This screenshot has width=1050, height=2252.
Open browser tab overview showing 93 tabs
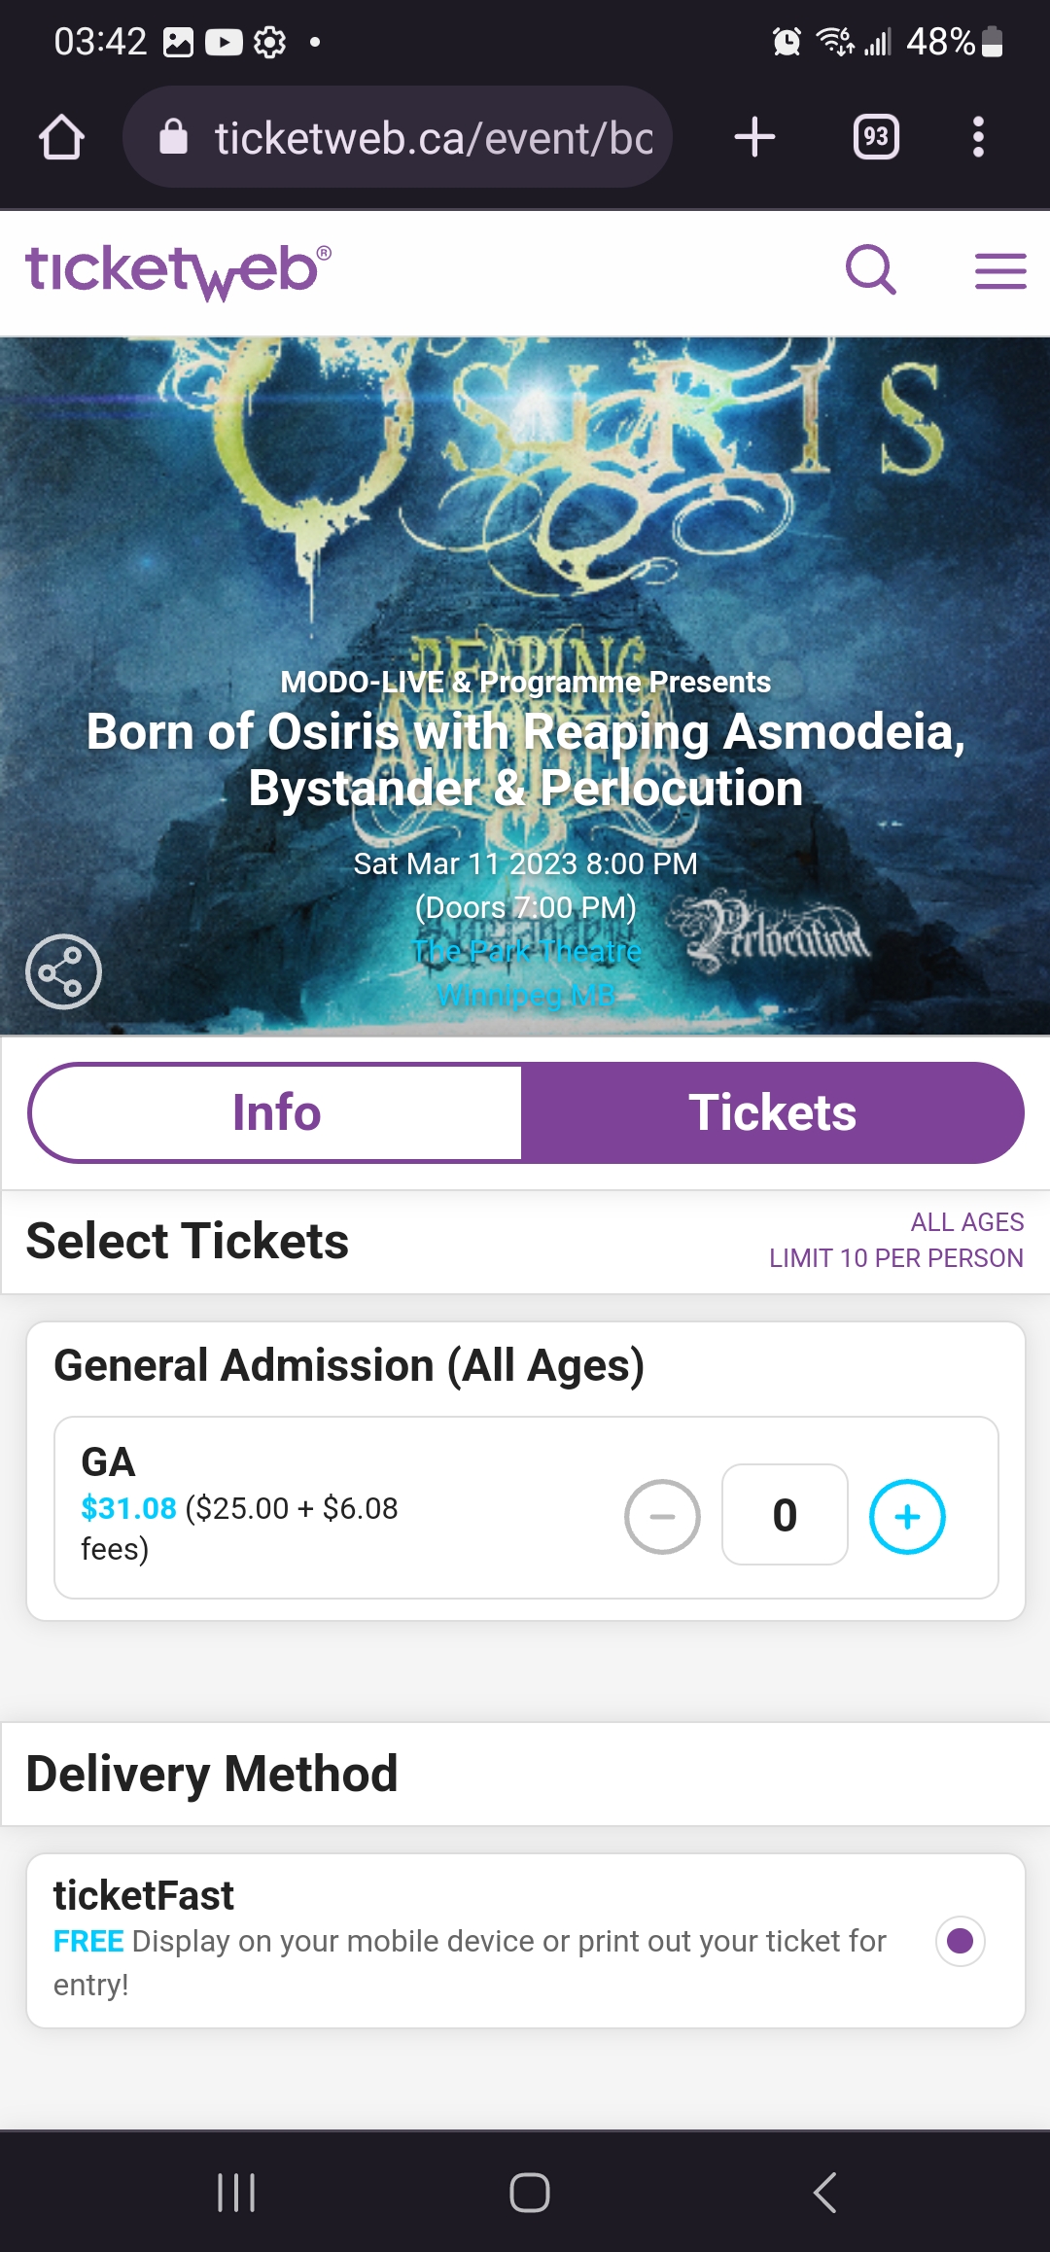[874, 137]
